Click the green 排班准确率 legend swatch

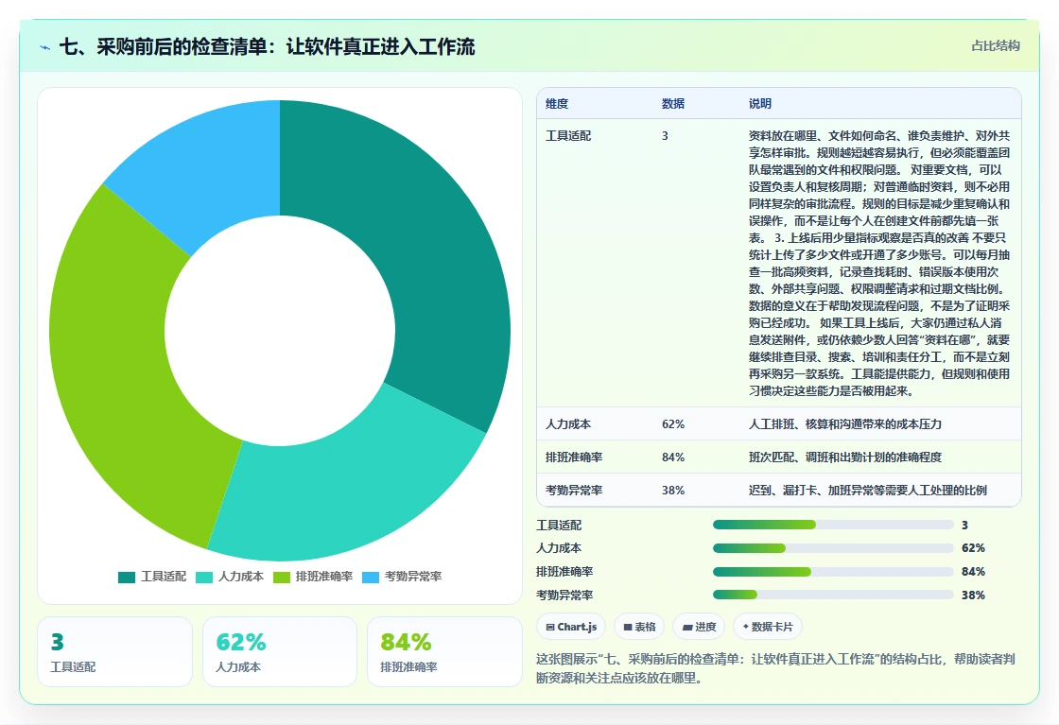coord(282,578)
